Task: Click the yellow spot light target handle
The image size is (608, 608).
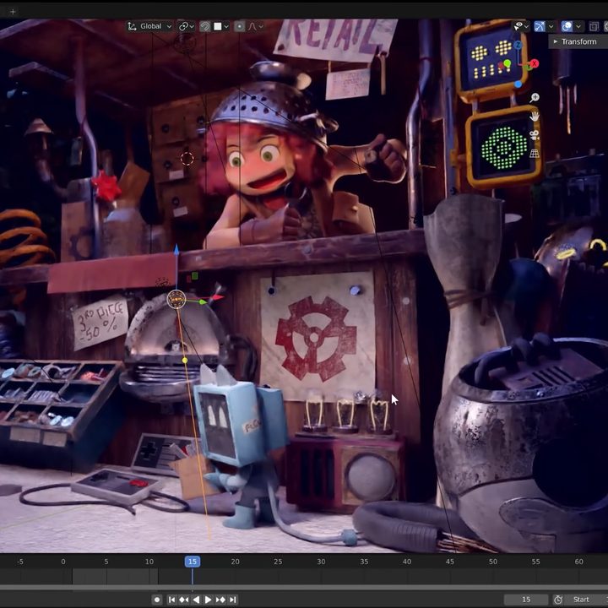Action: point(185,361)
